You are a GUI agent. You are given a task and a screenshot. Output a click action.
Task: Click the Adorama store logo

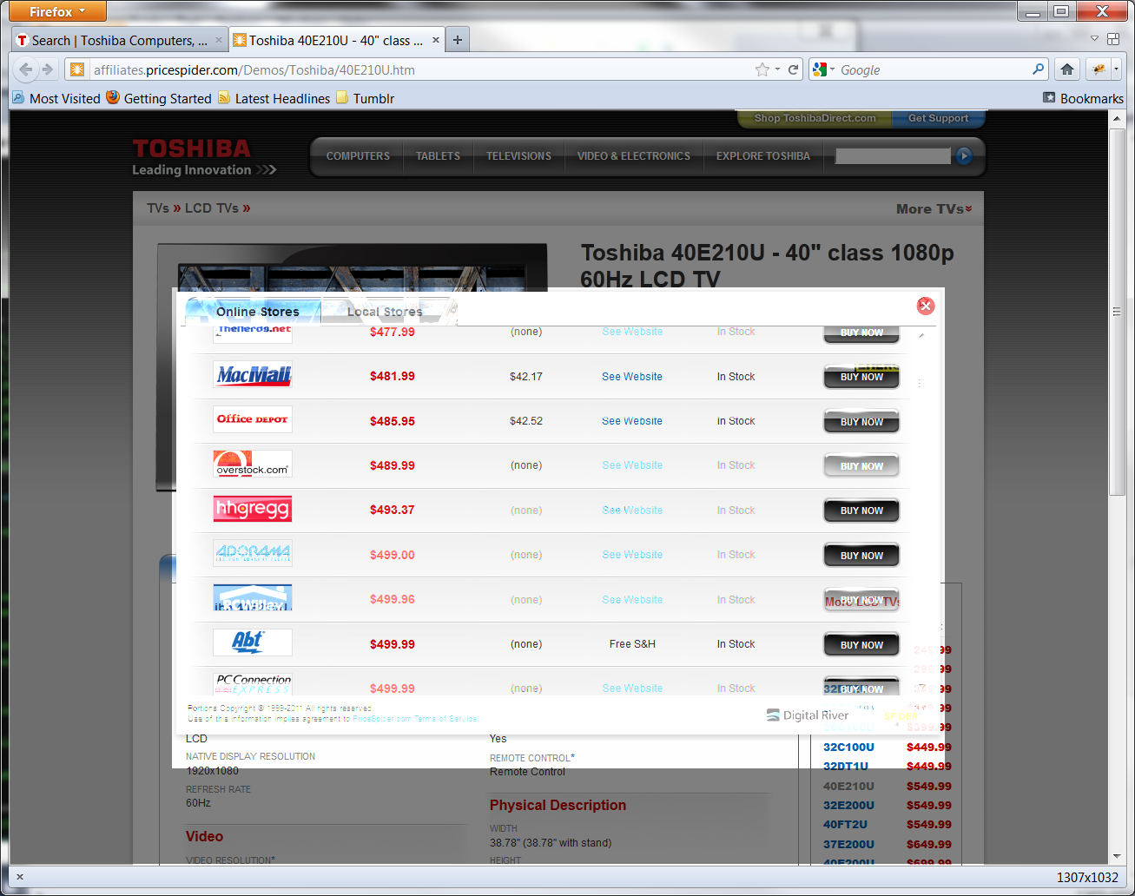[253, 553]
